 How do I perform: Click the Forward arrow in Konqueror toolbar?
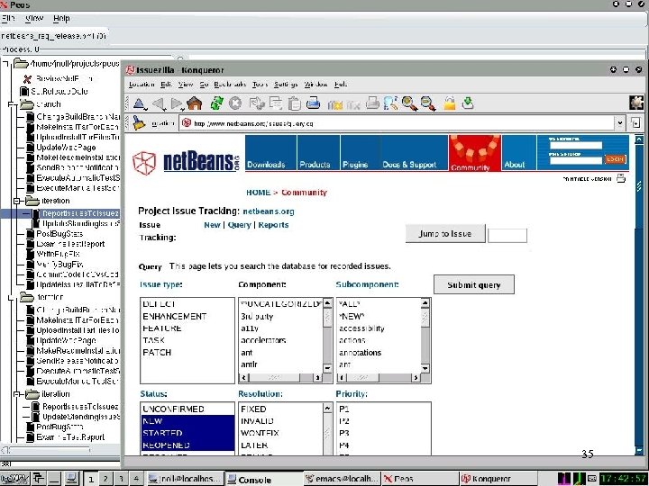point(178,103)
